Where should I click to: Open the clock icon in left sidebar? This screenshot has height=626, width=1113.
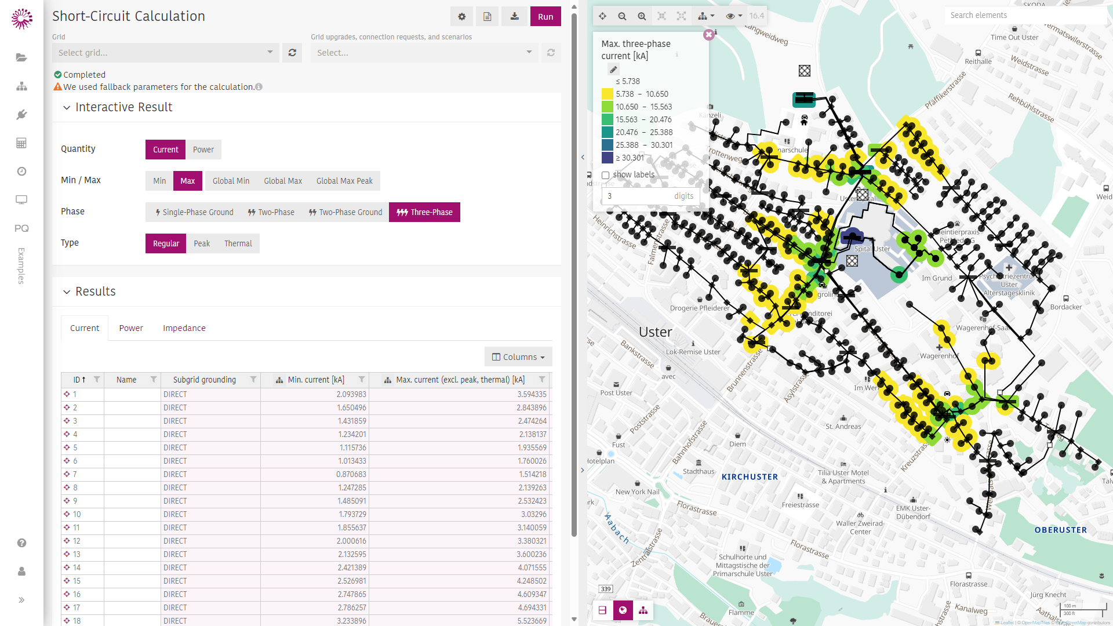click(21, 172)
